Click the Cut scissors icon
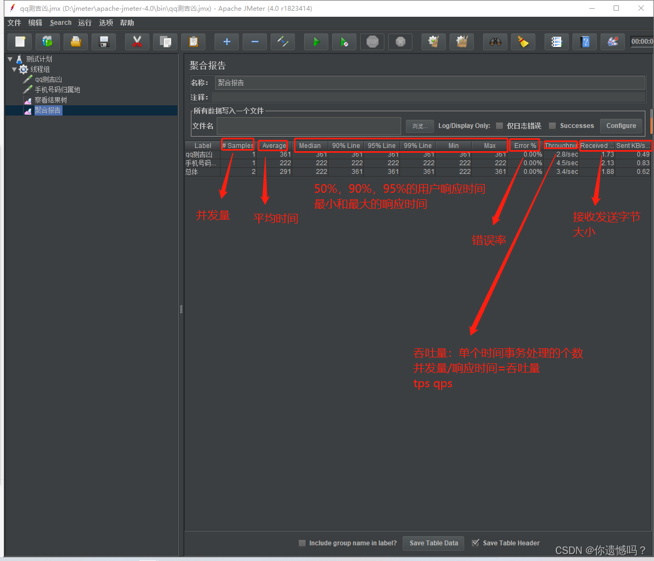Viewport: 654px width, 561px height. [x=137, y=42]
